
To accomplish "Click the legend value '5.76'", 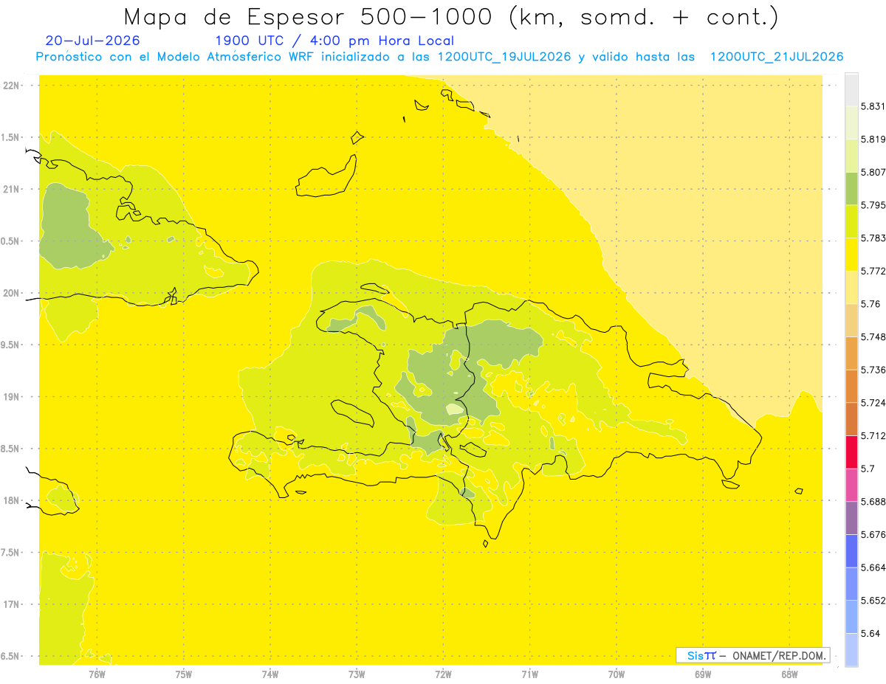I will point(870,304).
